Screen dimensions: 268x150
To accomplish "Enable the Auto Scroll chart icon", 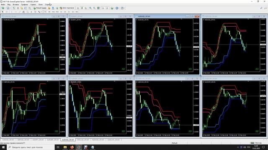I will 103,8.
